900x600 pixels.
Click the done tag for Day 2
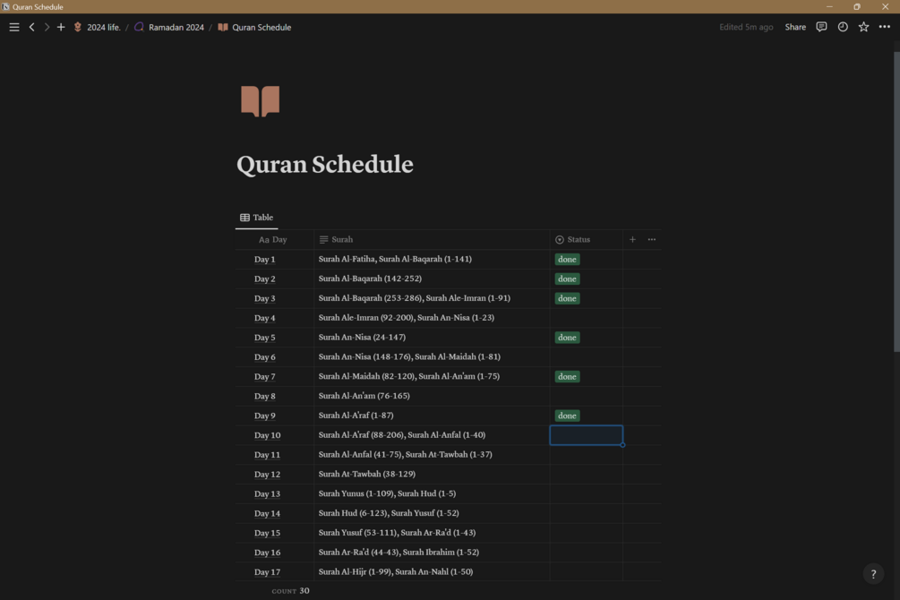[x=567, y=279]
